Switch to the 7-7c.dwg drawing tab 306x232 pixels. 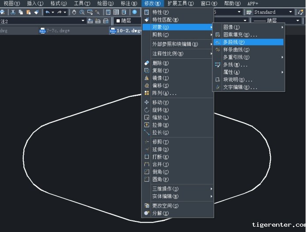54,31
